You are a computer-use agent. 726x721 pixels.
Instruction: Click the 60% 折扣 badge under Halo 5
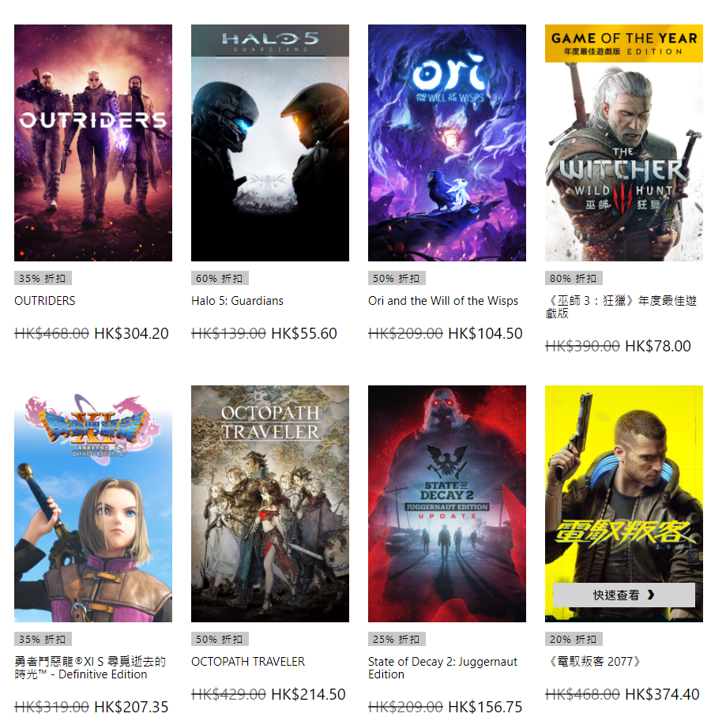pyautogui.click(x=220, y=278)
